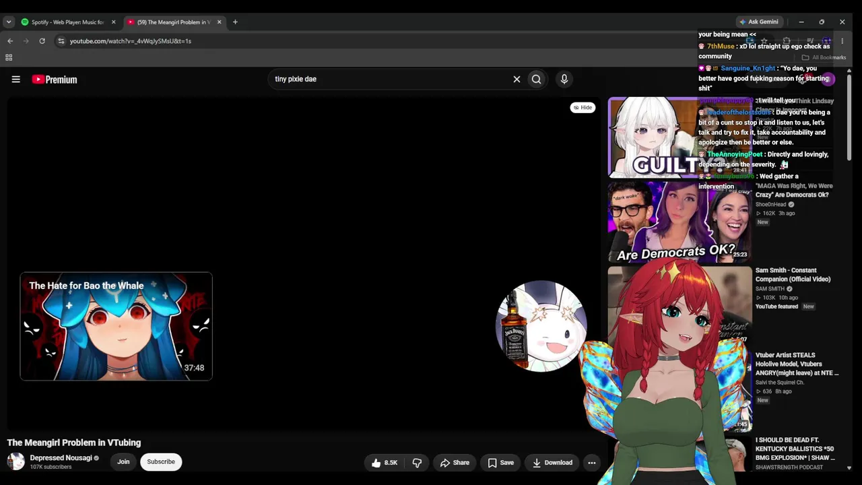The height and width of the screenshot is (485, 862).
Task: Go to YouTube Premium home logo
Action: point(55,79)
